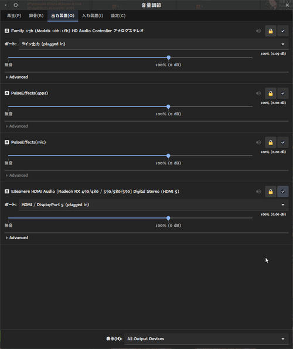Toggle channel lock for PulseEffects(apps)
The image size is (293, 349).
pos(271,93)
